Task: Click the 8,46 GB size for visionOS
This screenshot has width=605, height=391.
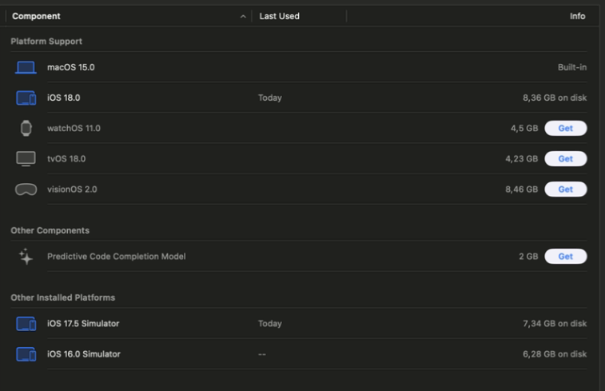Action: click(x=522, y=190)
